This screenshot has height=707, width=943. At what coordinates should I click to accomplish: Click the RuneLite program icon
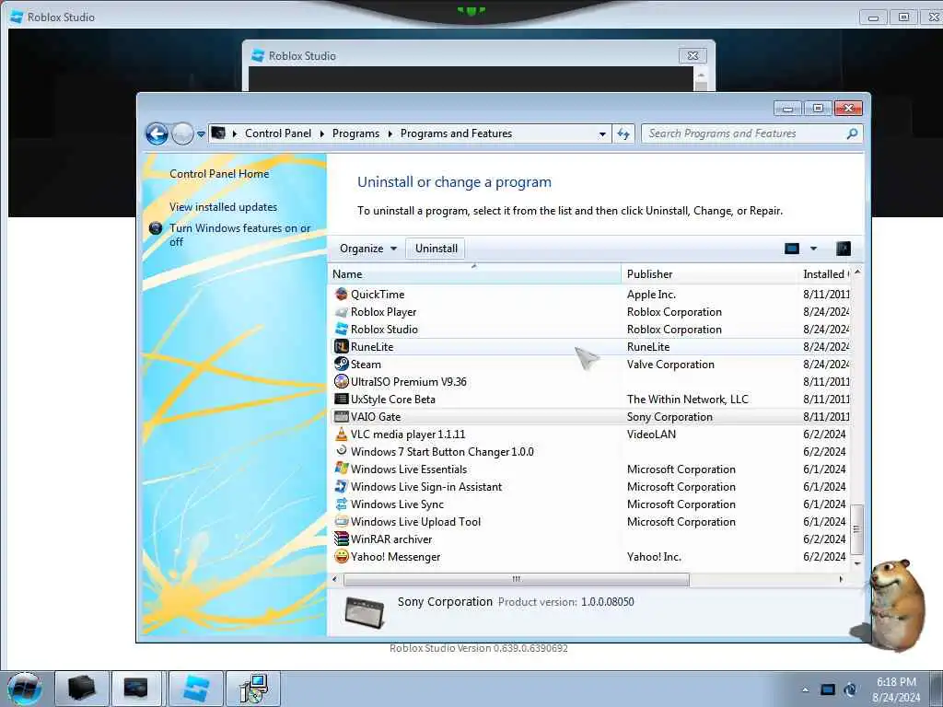342,346
